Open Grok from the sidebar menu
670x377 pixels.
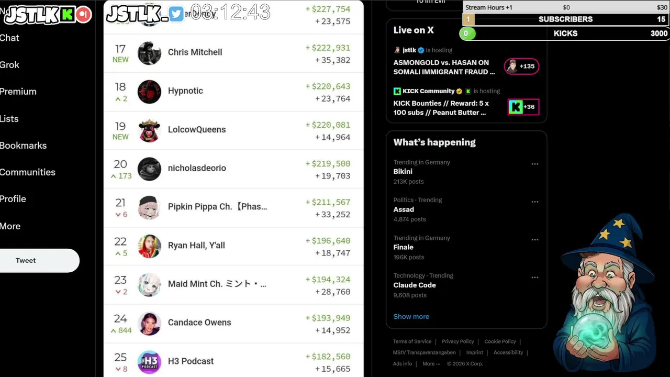coord(9,65)
